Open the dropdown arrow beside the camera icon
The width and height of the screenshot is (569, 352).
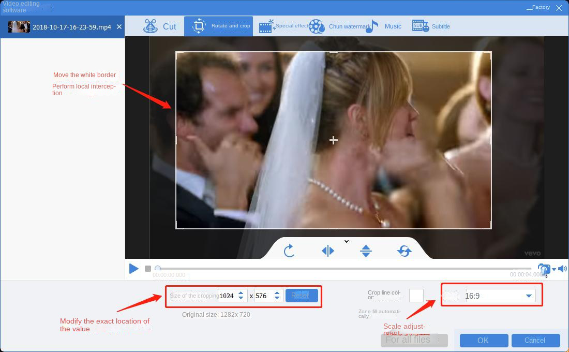pos(554,269)
